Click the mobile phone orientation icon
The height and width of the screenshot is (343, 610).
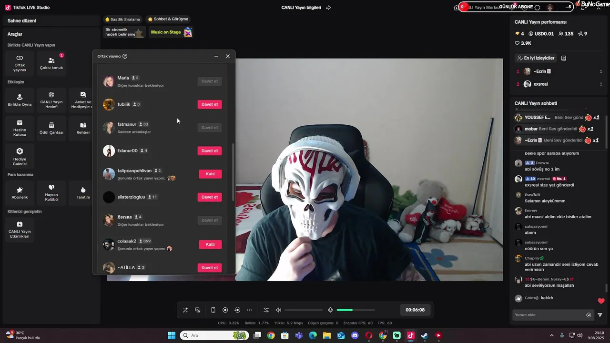point(213,310)
